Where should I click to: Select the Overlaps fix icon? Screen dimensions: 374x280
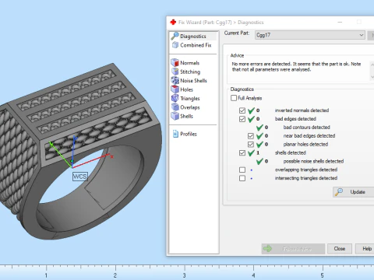coord(175,107)
